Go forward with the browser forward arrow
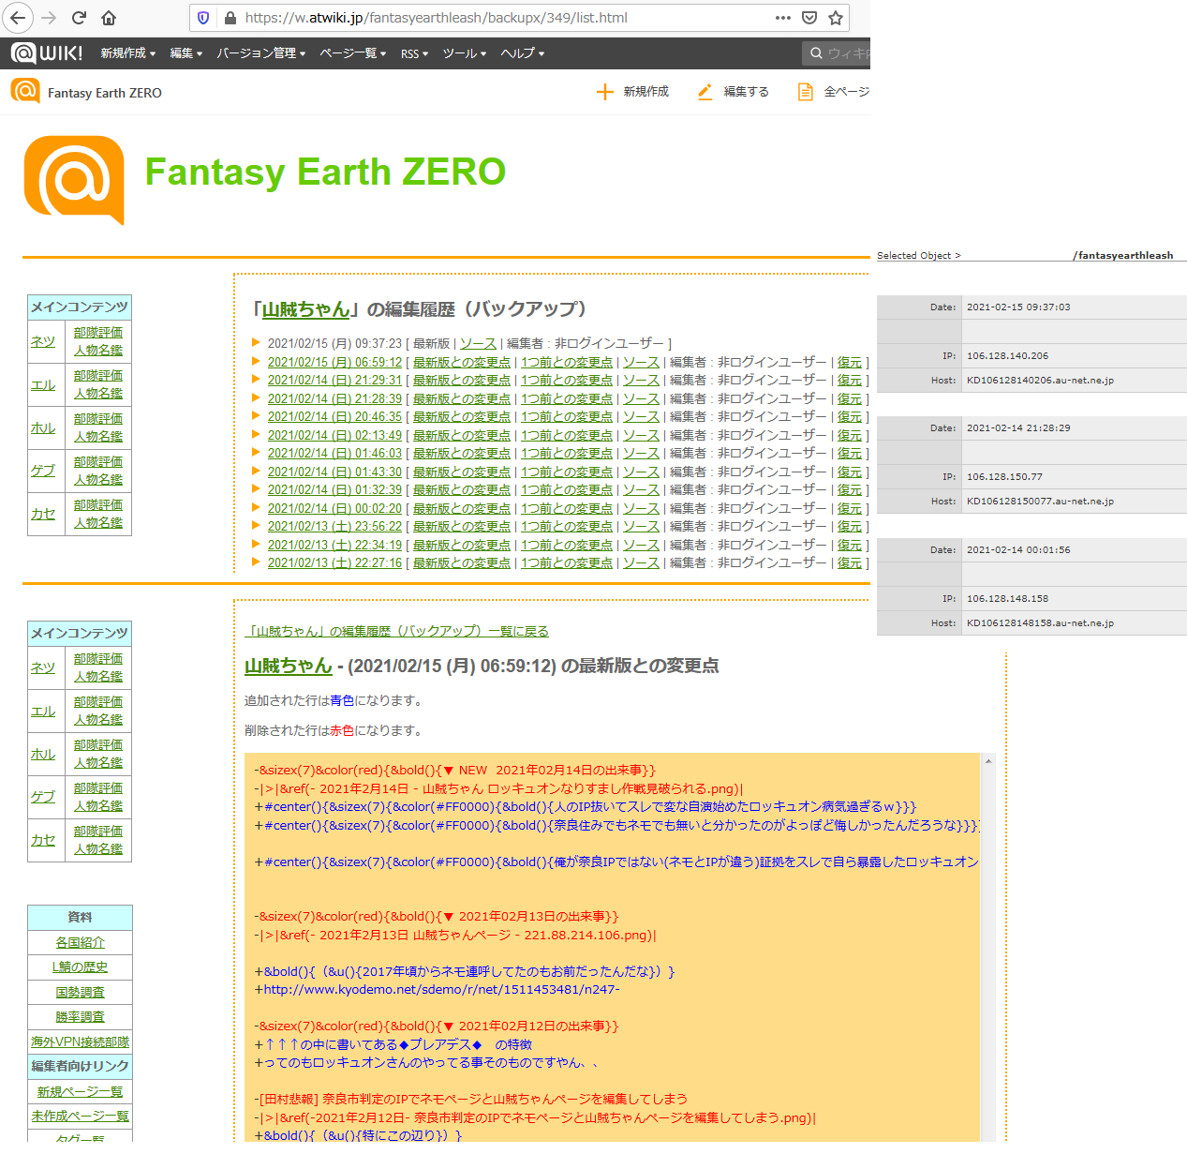Screen dimensions: 1187x1154 click(x=49, y=18)
